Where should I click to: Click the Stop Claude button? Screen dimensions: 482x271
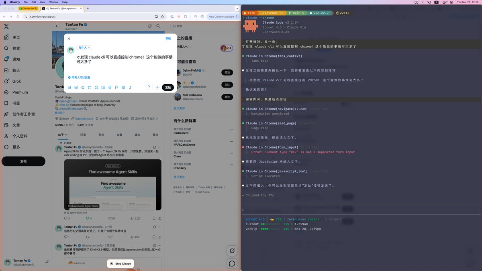click(120, 264)
